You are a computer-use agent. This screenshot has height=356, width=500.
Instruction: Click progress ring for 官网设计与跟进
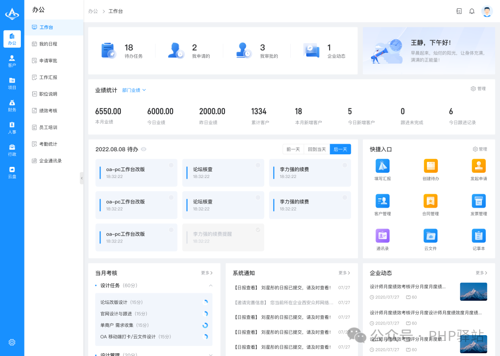[206, 313]
